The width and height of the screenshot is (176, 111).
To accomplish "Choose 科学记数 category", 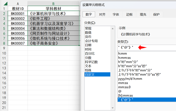I will point(91,62).
